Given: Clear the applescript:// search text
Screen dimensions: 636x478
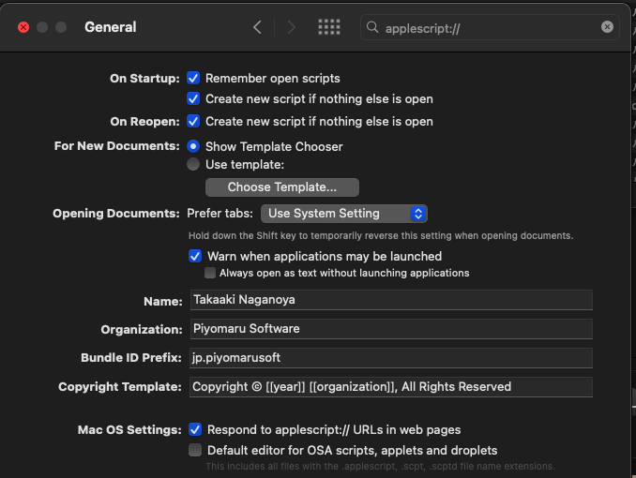Looking at the screenshot, I should click(x=607, y=27).
